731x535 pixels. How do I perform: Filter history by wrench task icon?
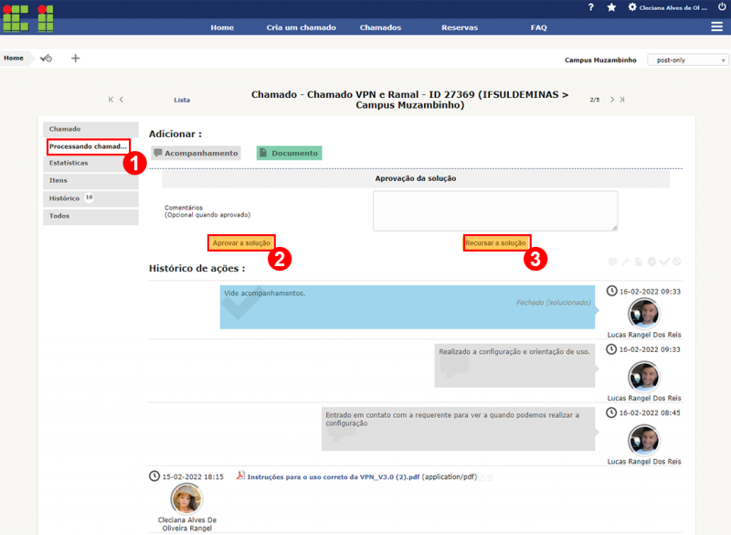(626, 262)
